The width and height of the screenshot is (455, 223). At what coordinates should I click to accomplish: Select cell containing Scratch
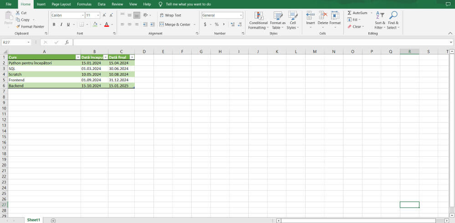tap(44, 74)
